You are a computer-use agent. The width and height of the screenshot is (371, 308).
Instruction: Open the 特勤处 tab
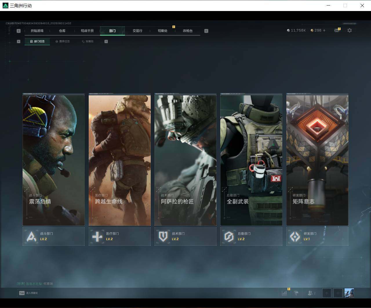(x=163, y=31)
